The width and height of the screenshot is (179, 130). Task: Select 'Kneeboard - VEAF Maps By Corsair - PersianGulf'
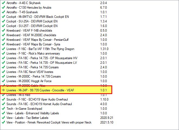pos(37,40)
